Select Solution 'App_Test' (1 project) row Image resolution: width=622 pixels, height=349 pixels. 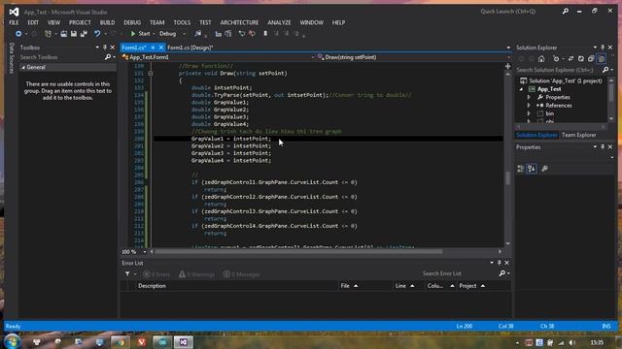point(561,81)
